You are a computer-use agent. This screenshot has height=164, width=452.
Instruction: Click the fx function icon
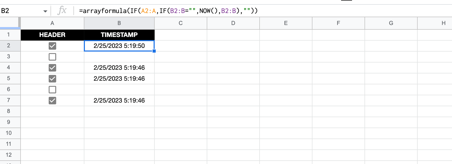[x=62, y=11]
